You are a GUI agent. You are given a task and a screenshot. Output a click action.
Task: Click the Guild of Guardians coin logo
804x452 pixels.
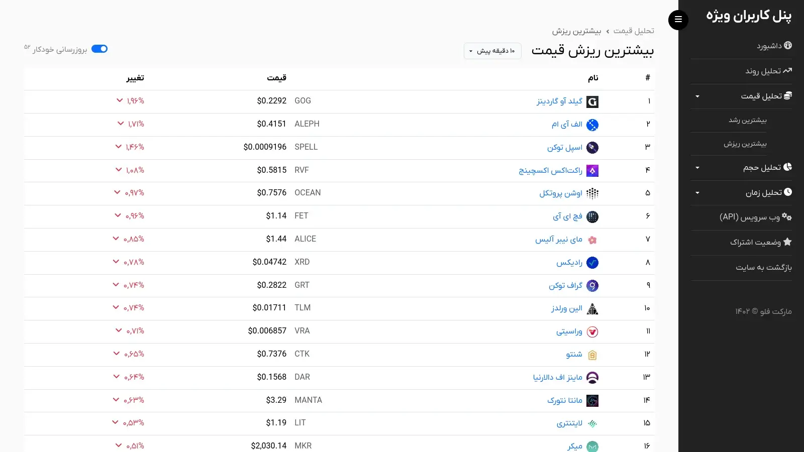pos(592,102)
